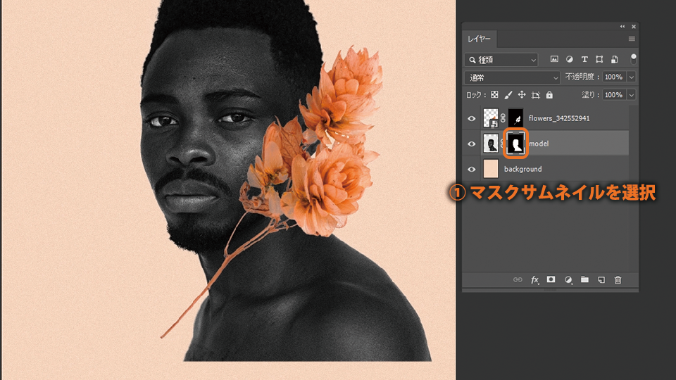Screen dimensions: 676x380
Task: Click the link layers icon at panel bottom
Action: [x=518, y=280]
